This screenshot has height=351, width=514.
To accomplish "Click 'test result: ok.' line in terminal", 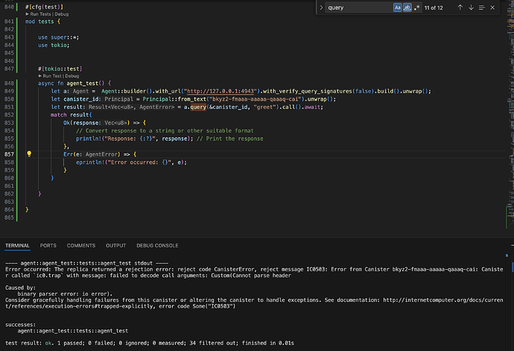I will 150,343.
